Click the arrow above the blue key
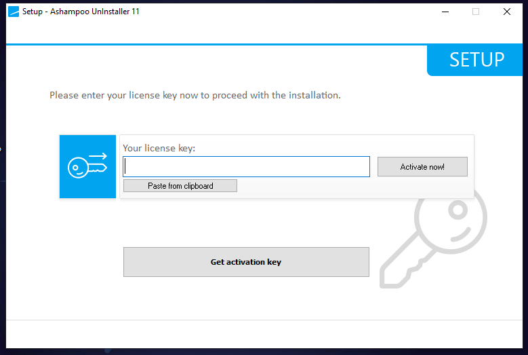This screenshot has width=528, height=355. pos(98,156)
